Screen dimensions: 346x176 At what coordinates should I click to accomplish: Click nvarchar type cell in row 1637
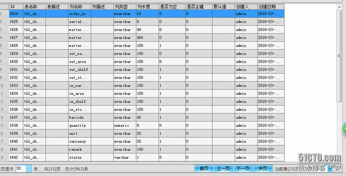125,118
